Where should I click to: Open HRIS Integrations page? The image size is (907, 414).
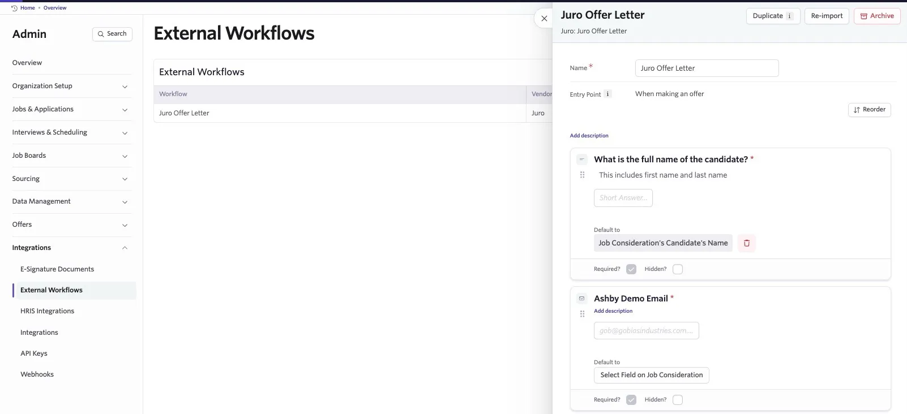pos(48,311)
